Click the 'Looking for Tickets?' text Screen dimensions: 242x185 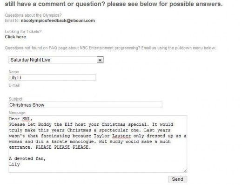click(x=23, y=32)
